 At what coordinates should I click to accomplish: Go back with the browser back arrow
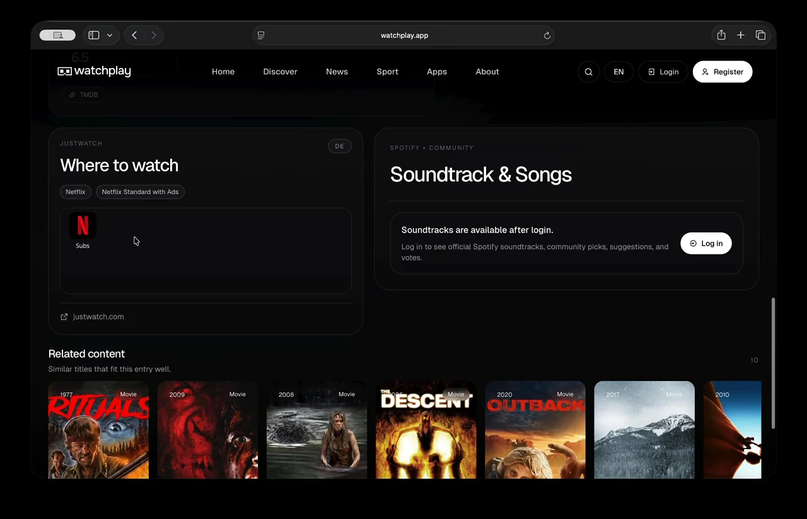(134, 35)
